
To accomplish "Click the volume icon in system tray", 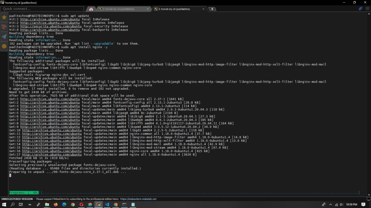I will click(x=342, y=204).
